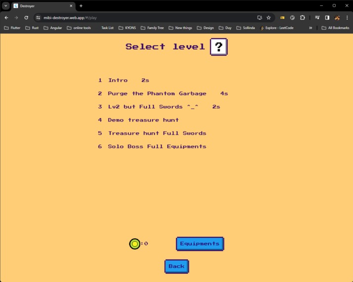This screenshot has height=282, width=353.
Task: Open the online tools bookmarks folder
Action: pos(79,28)
